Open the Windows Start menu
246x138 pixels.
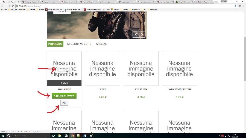(3, 136)
